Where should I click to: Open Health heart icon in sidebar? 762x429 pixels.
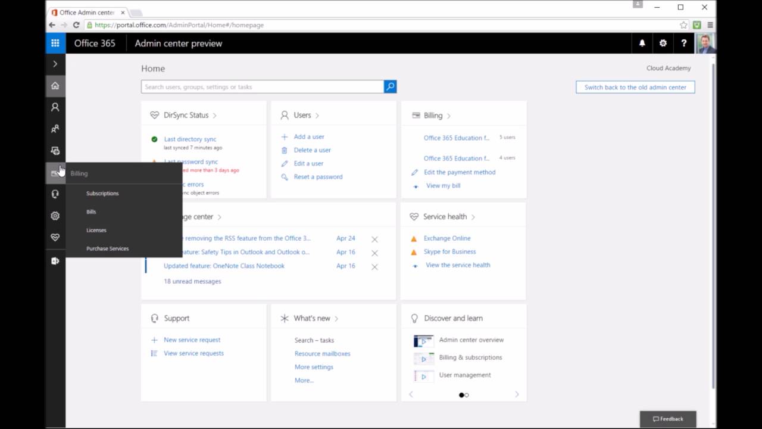click(55, 237)
